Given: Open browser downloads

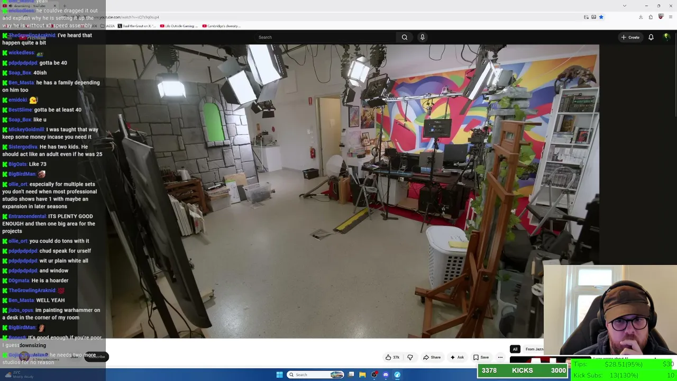Looking at the screenshot, I should pyautogui.click(x=641, y=17).
